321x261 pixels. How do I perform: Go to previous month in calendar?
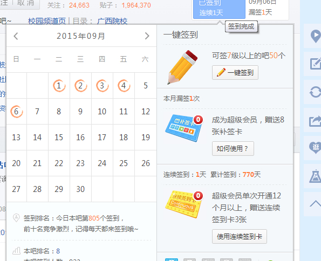16,36
